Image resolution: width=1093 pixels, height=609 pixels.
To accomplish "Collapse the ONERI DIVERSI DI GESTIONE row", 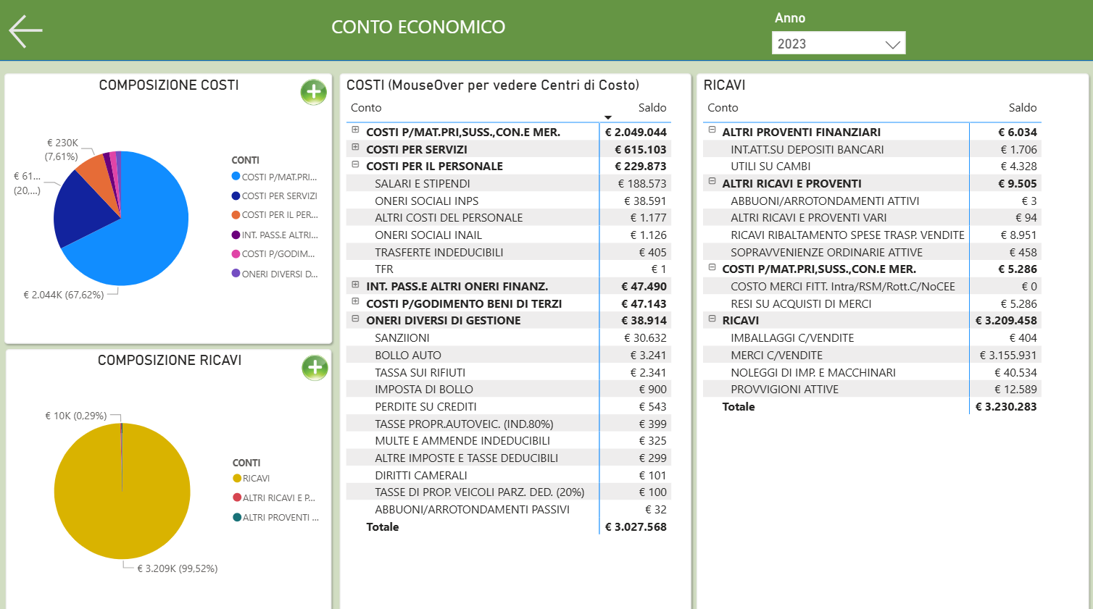I will coord(355,319).
